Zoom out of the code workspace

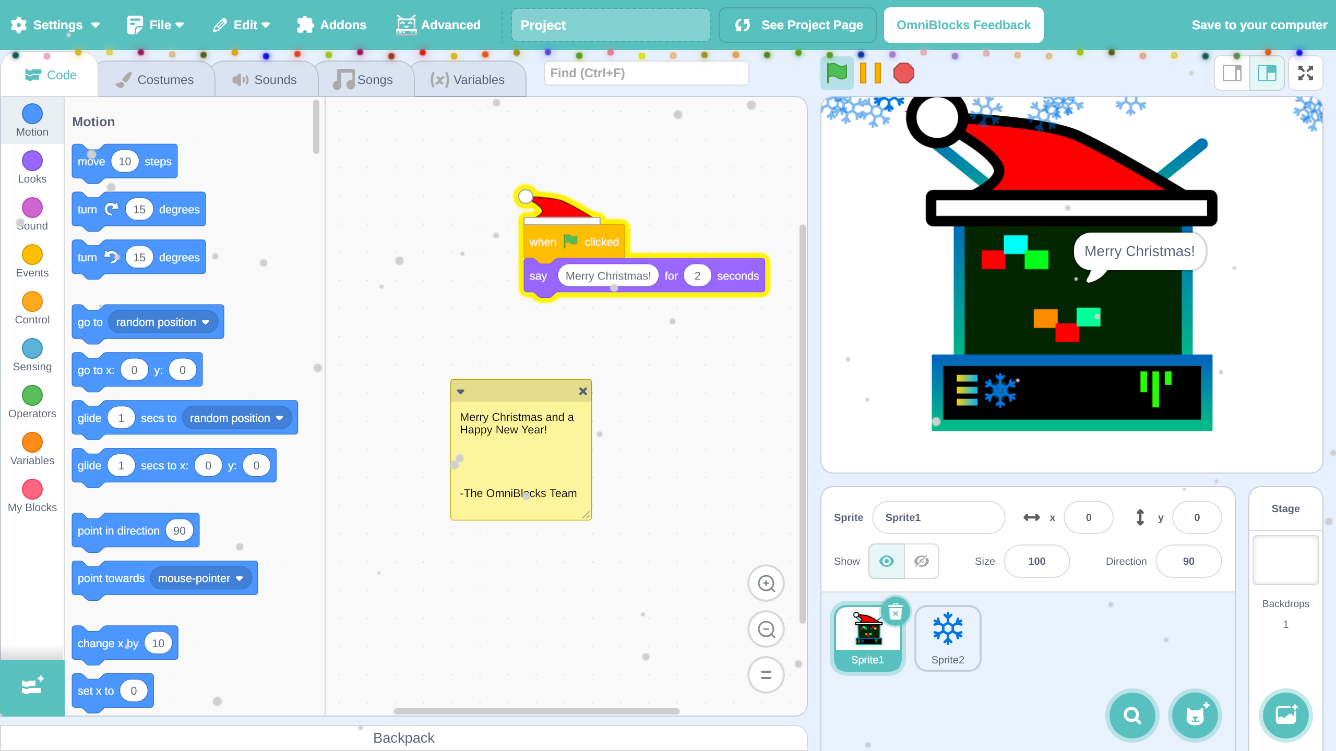click(x=766, y=629)
